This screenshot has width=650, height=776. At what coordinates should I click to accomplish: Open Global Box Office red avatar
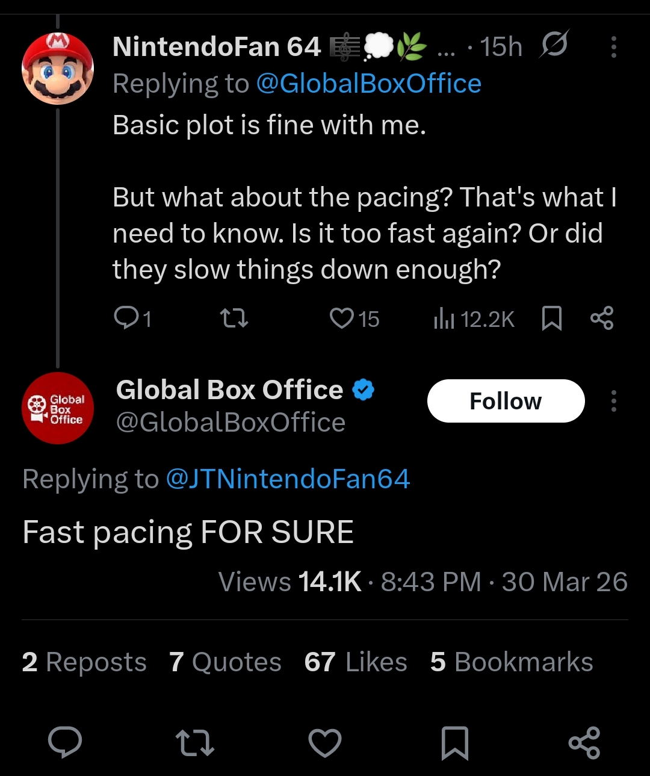pyautogui.click(x=58, y=408)
